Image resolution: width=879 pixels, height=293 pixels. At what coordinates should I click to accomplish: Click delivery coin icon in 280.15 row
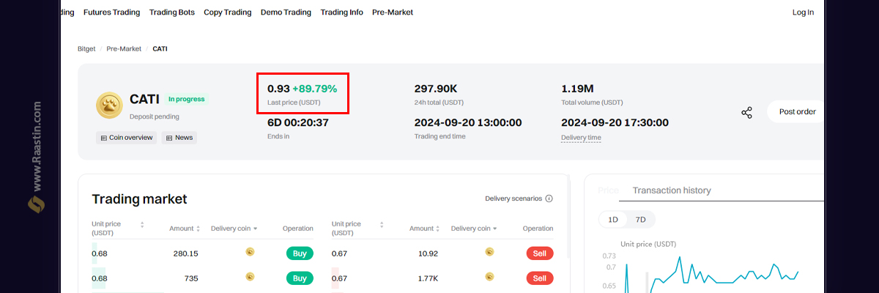(x=250, y=253)
